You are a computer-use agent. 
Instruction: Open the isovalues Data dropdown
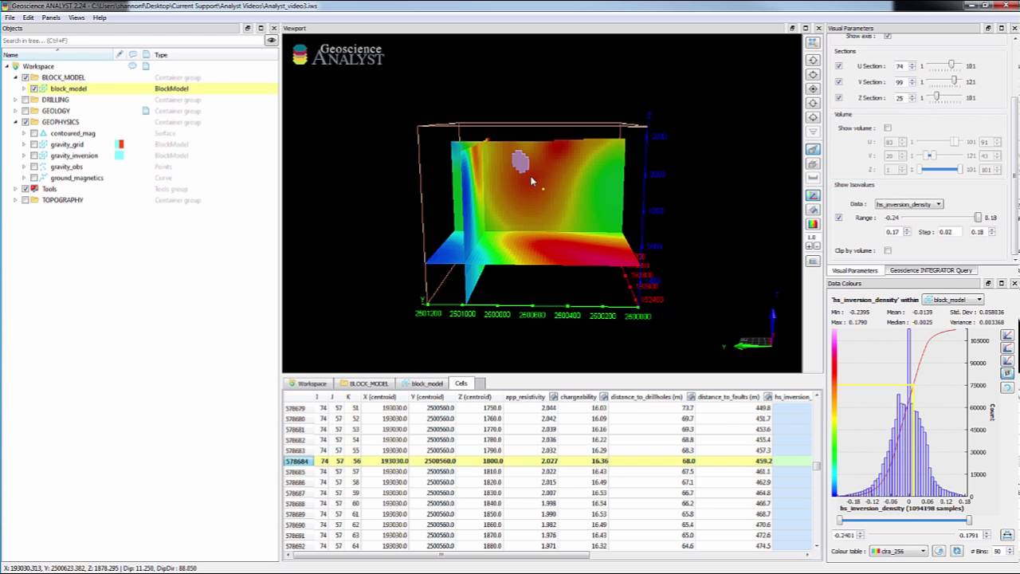(909, 205)
